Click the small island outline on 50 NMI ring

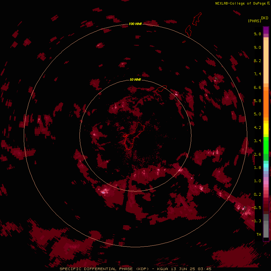(x=161, y=89)
